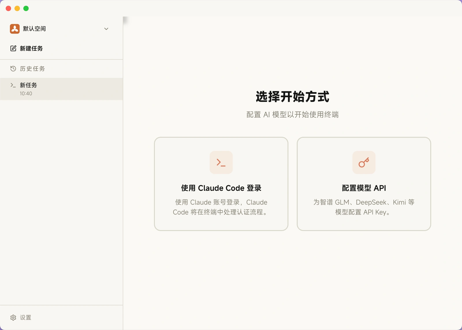The width and height of the screenshot is (462, 330).
Task: Open the 设置 link at the bottom
Action: click(25, 317)
